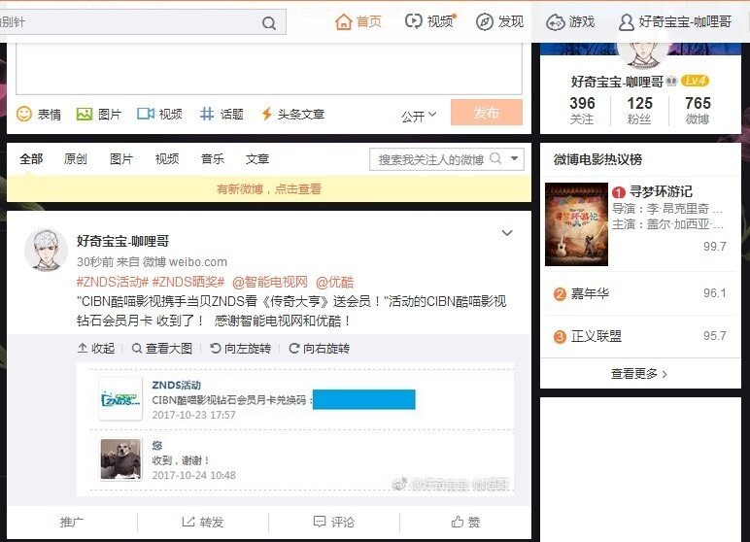The image size is (750, 542).
Task: Go to 首页 home page
Action: [x=358, y=21]
